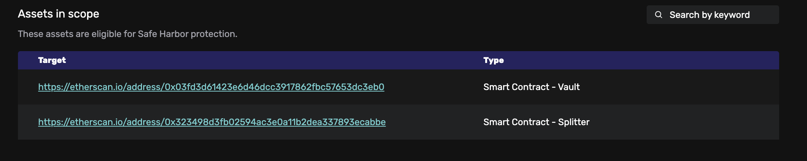
Task: Select the Smart Contract - Splitter type cell
Action: tap(536, 122)
